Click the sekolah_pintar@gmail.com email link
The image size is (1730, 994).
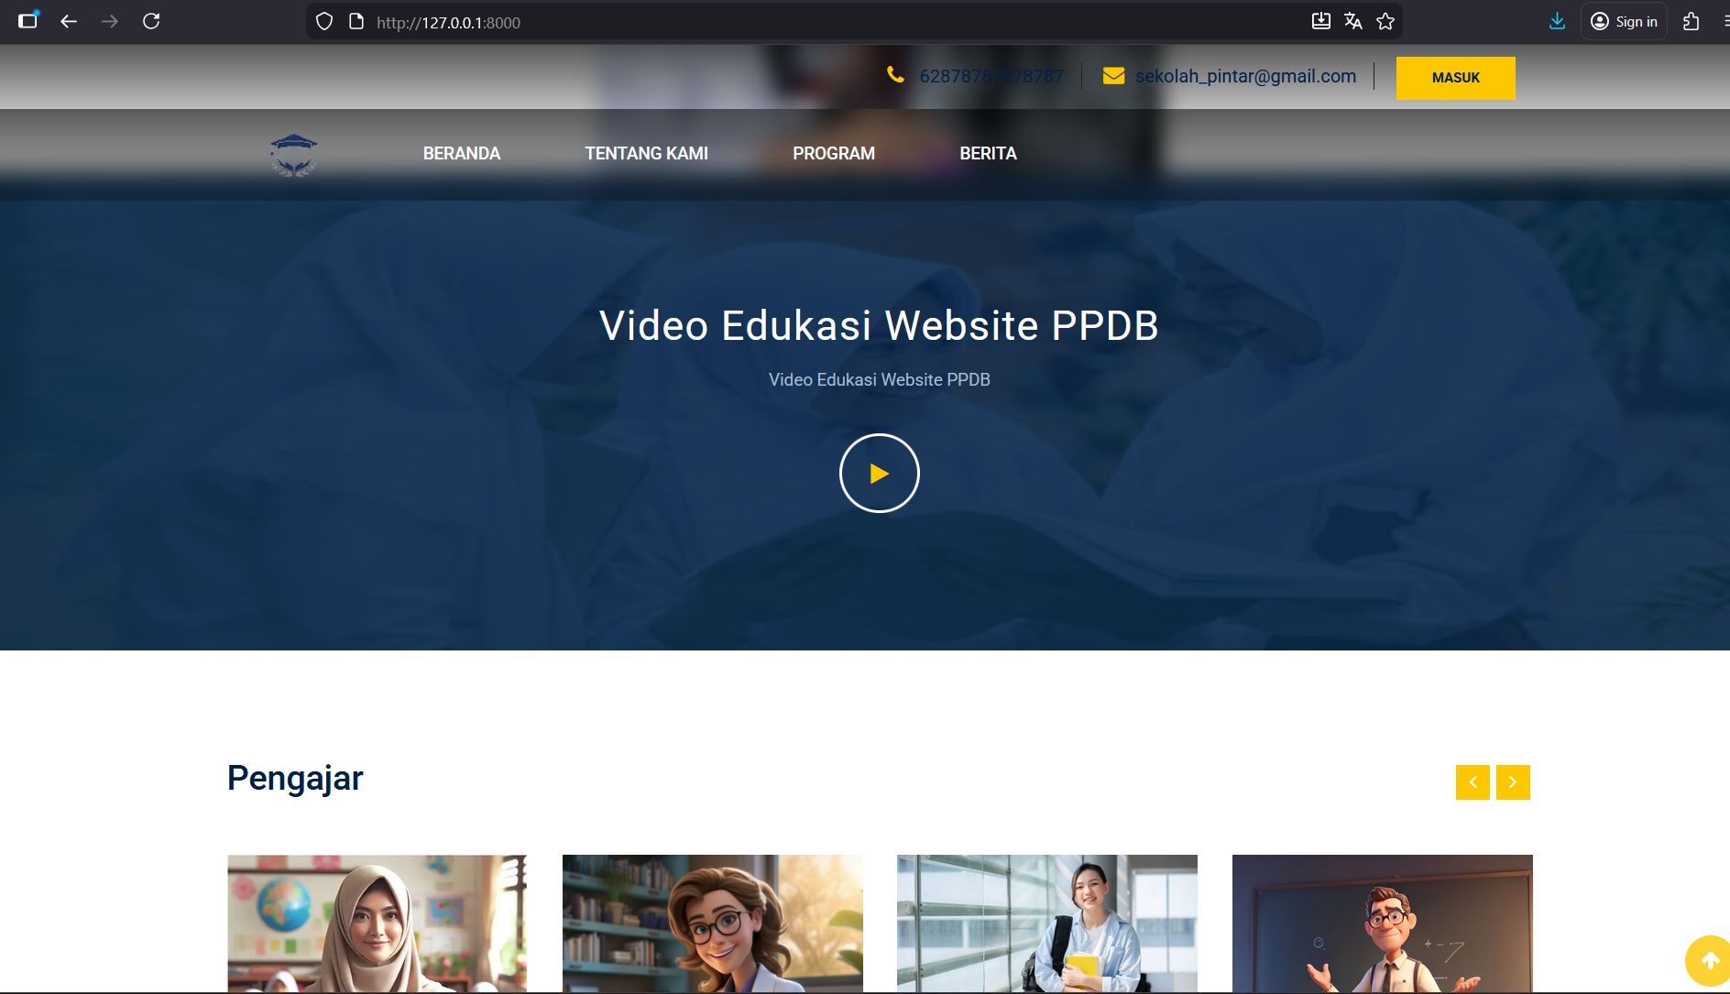1245,76
